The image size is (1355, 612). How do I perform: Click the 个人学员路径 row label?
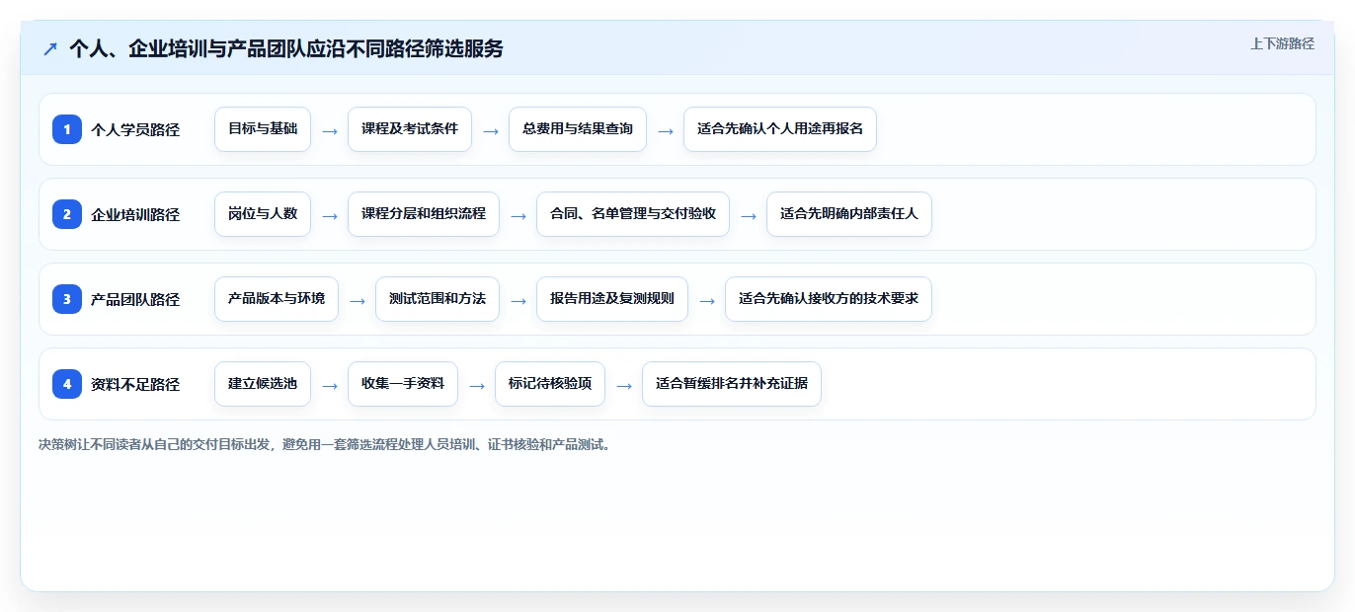point(135,129)
